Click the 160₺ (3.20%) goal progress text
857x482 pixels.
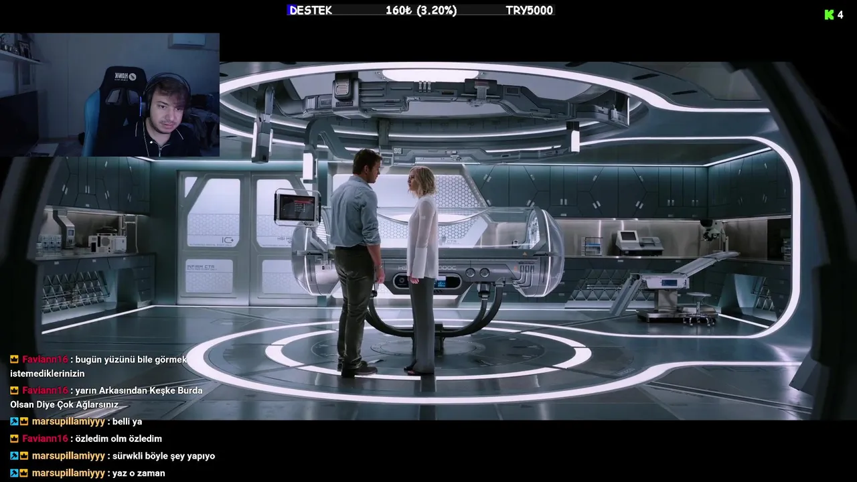click(421, 10)
